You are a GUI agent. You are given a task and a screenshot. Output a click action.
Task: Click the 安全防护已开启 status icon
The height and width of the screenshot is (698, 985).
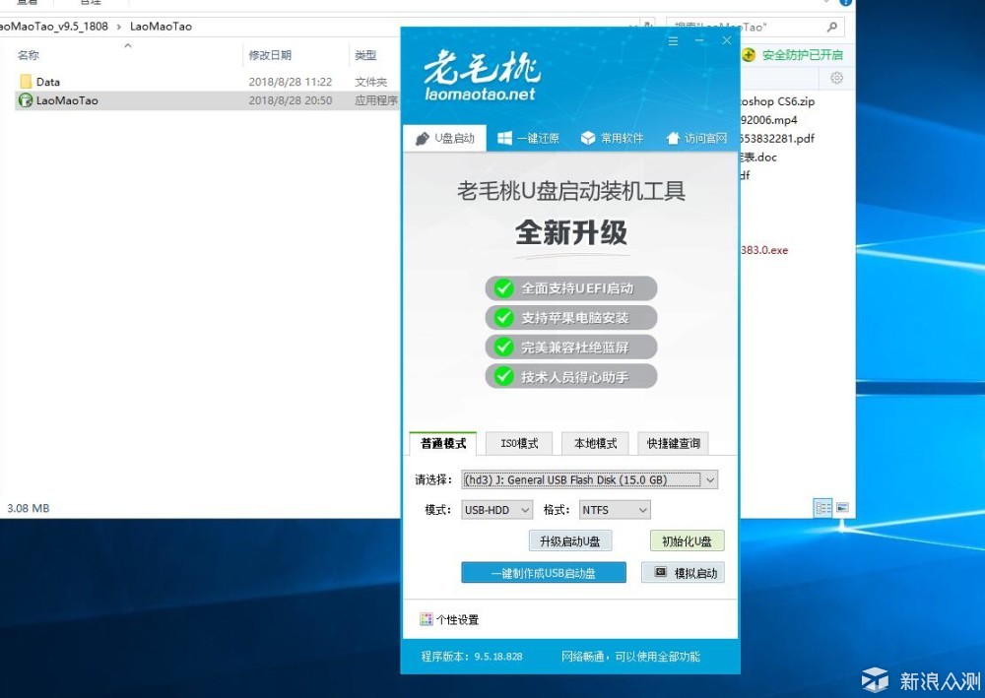[x=749, y=54]
